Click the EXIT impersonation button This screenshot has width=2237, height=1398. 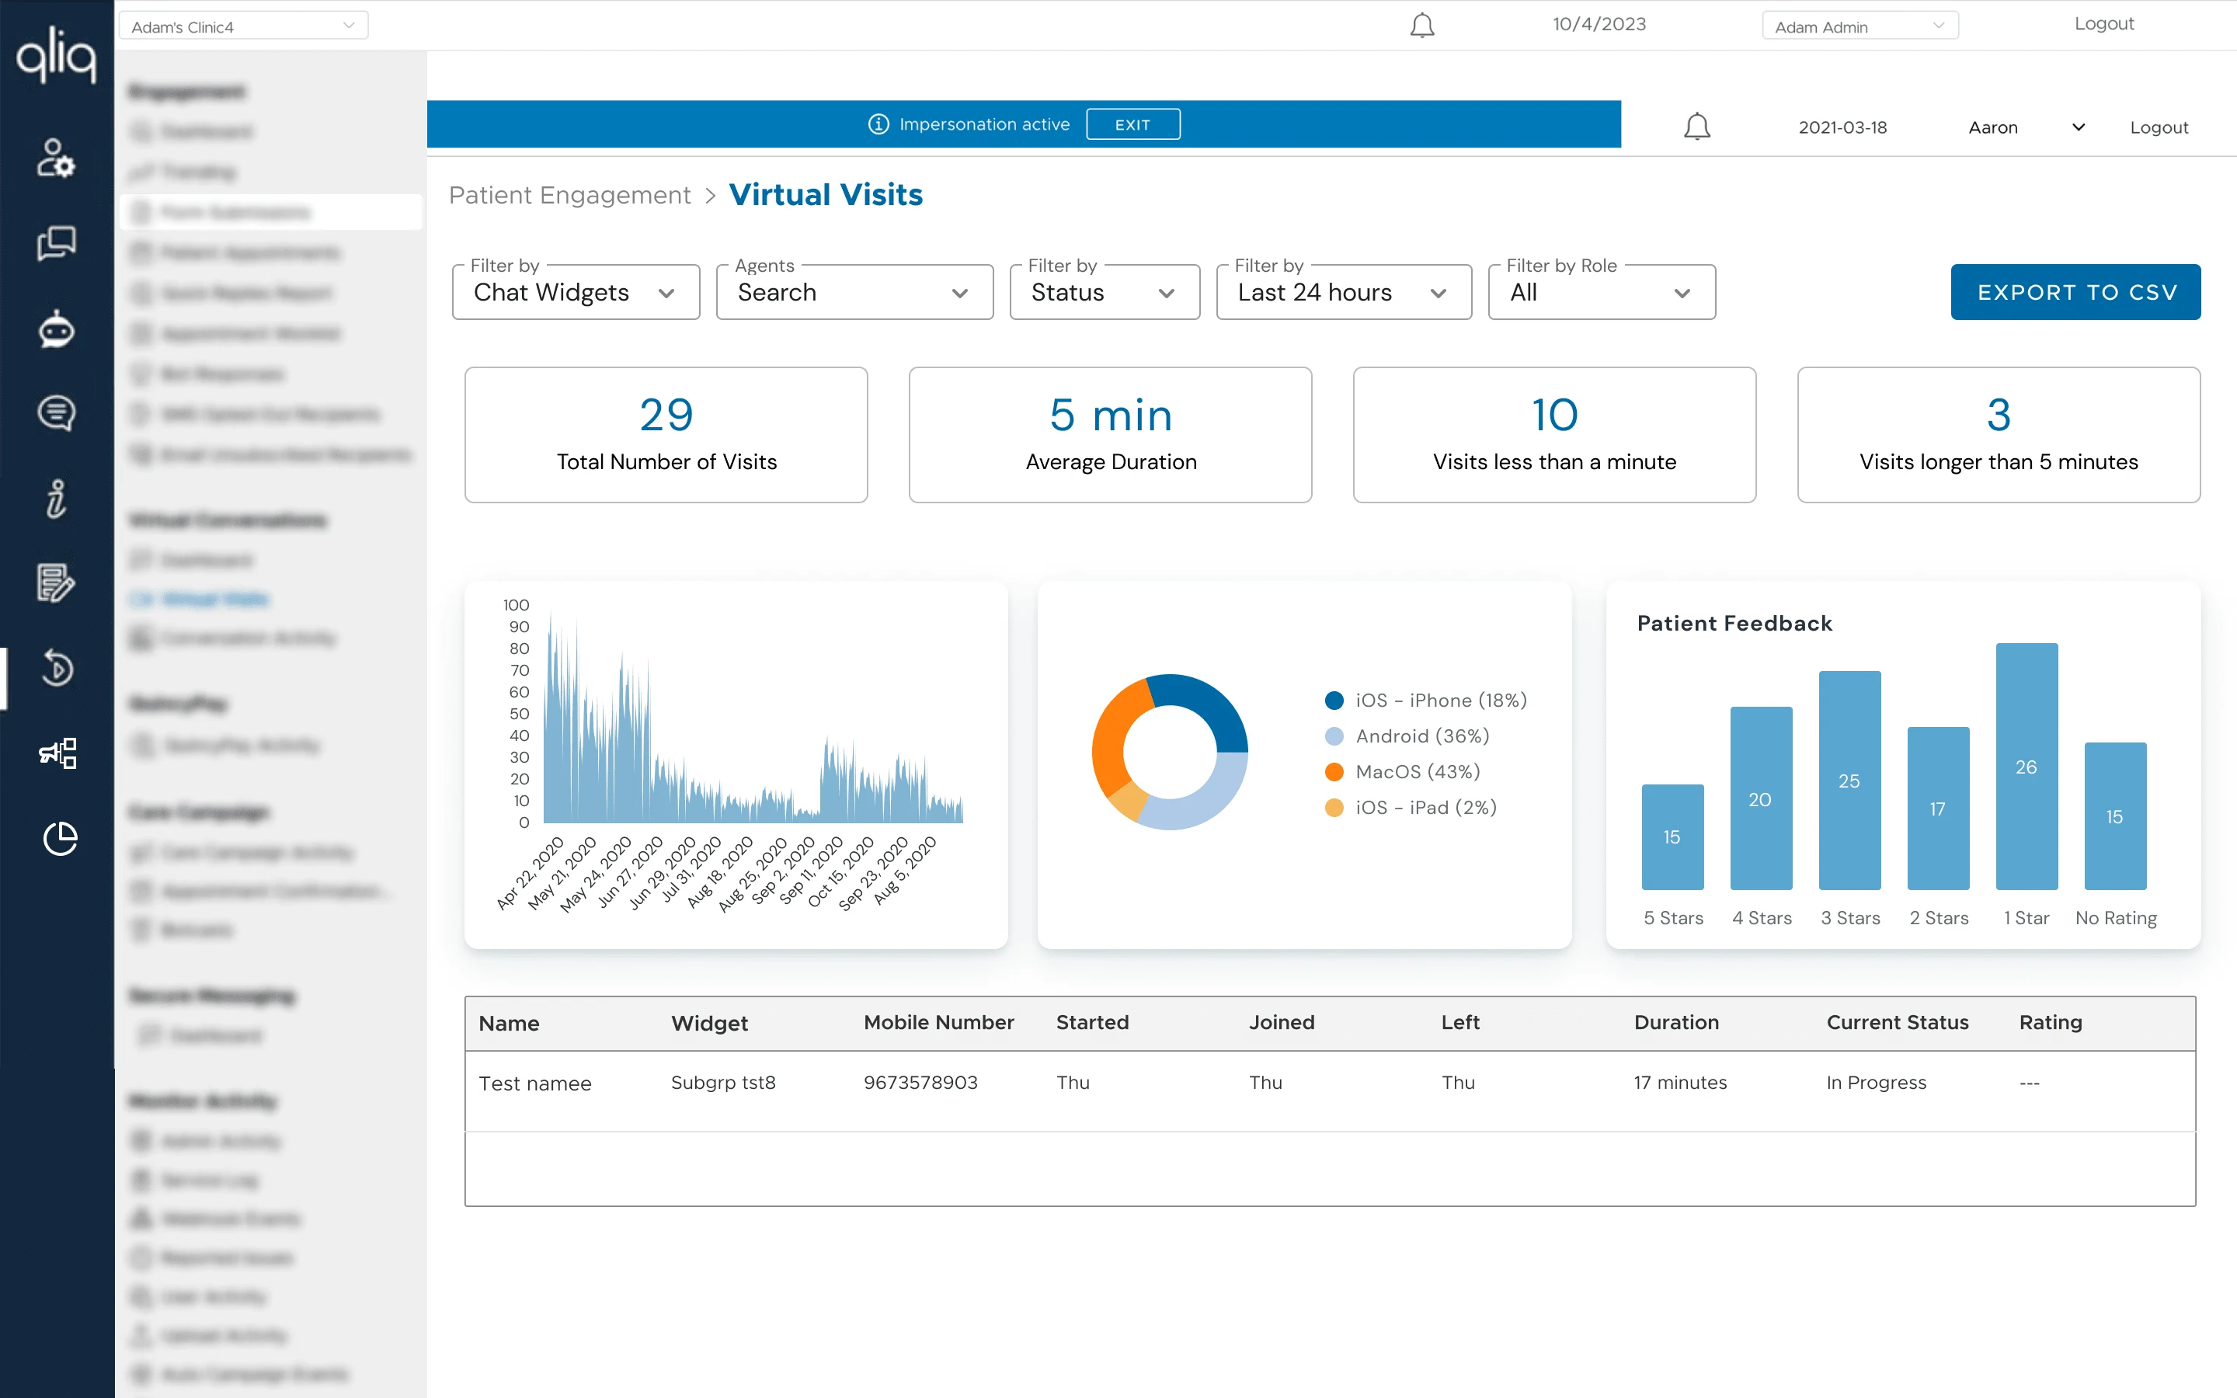click(1132, 124)
